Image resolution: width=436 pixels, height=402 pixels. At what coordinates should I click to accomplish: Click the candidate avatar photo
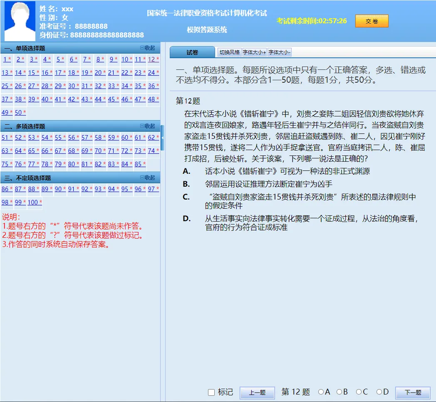click(20, 21)
